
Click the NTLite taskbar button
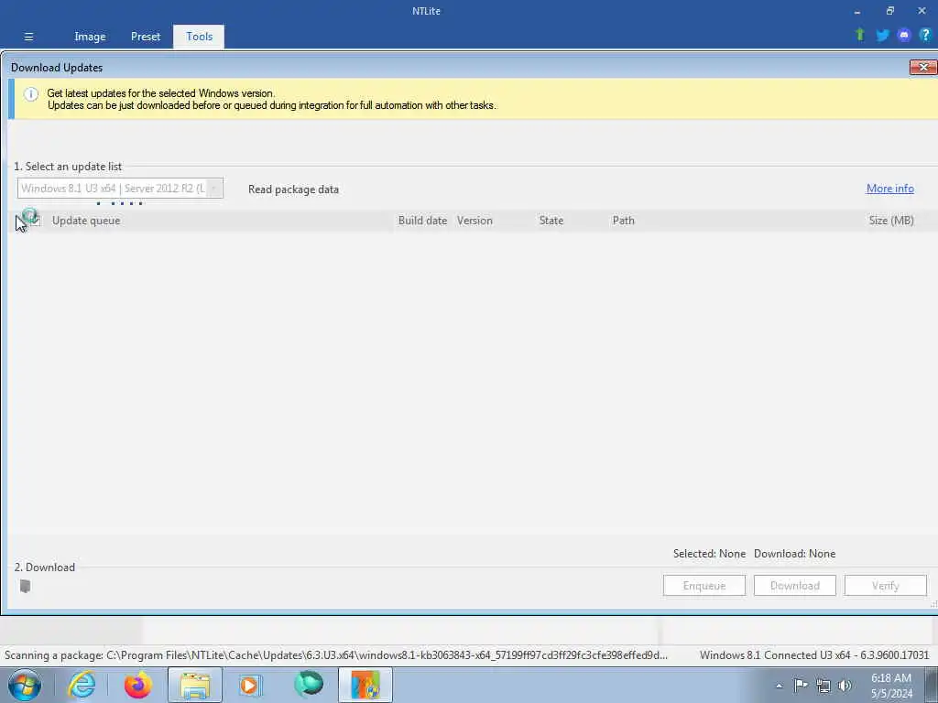(x=365, y=685)
